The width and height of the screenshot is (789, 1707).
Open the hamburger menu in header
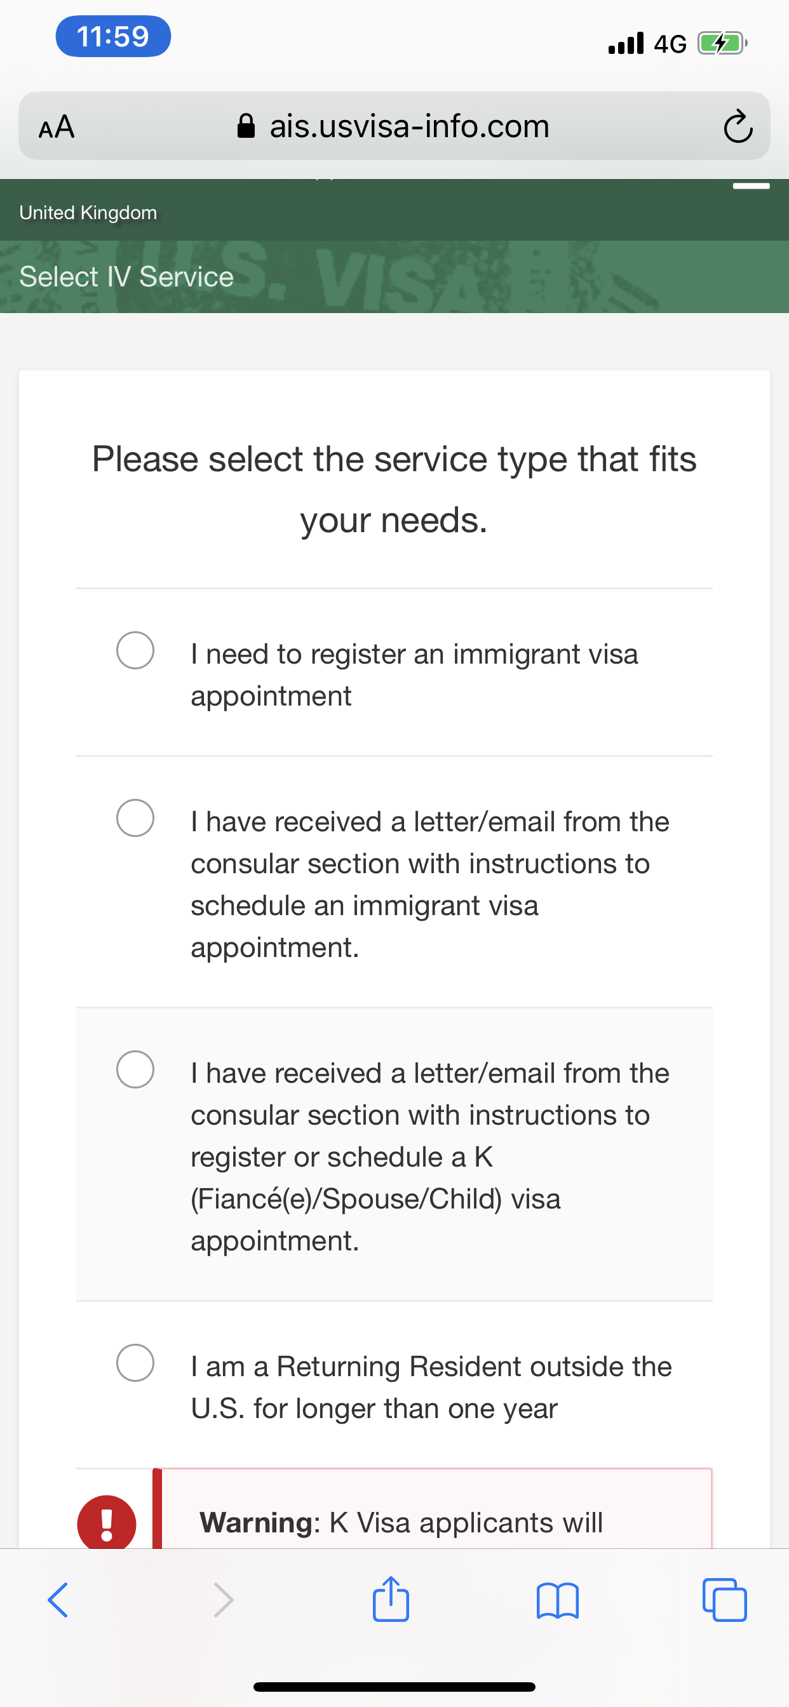coord(752,187)
